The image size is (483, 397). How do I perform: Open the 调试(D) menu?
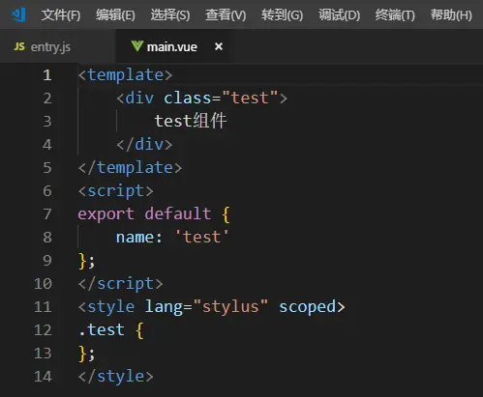[340, 14]
